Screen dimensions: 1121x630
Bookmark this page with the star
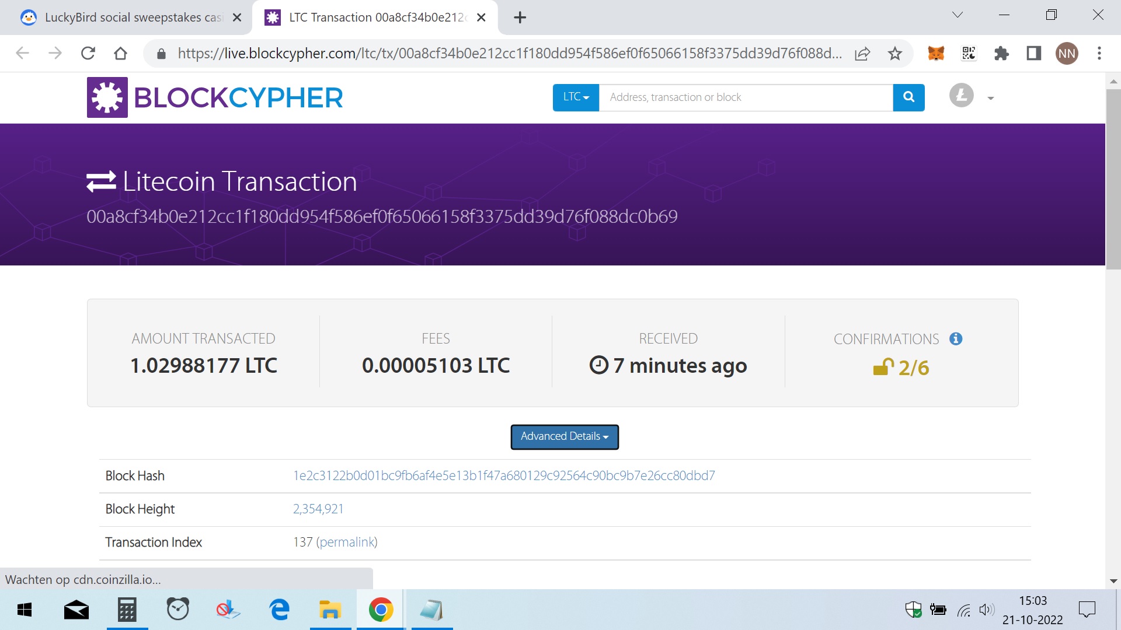tap(894, 54)
